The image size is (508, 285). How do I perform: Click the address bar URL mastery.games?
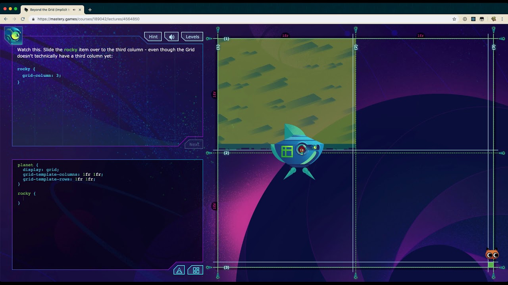[89, 19]
